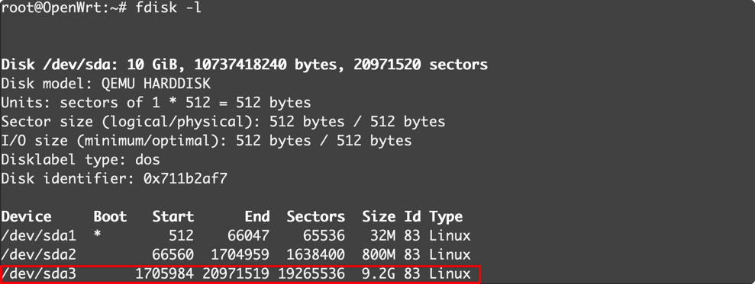Click the Disk identifier 0x711b2af7
This screenshot has height=284, width=755.
[x=114, y=179]
